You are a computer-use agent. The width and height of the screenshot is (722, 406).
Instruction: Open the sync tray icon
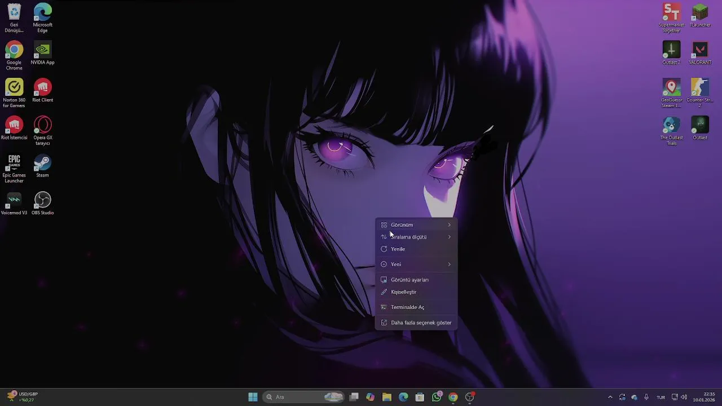(622, 397)
